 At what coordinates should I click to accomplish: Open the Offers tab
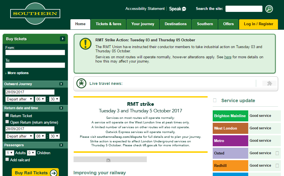click(x=228, y=24)
